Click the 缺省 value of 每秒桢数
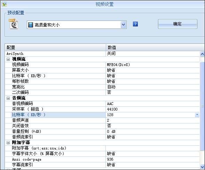 click(111, 81)
